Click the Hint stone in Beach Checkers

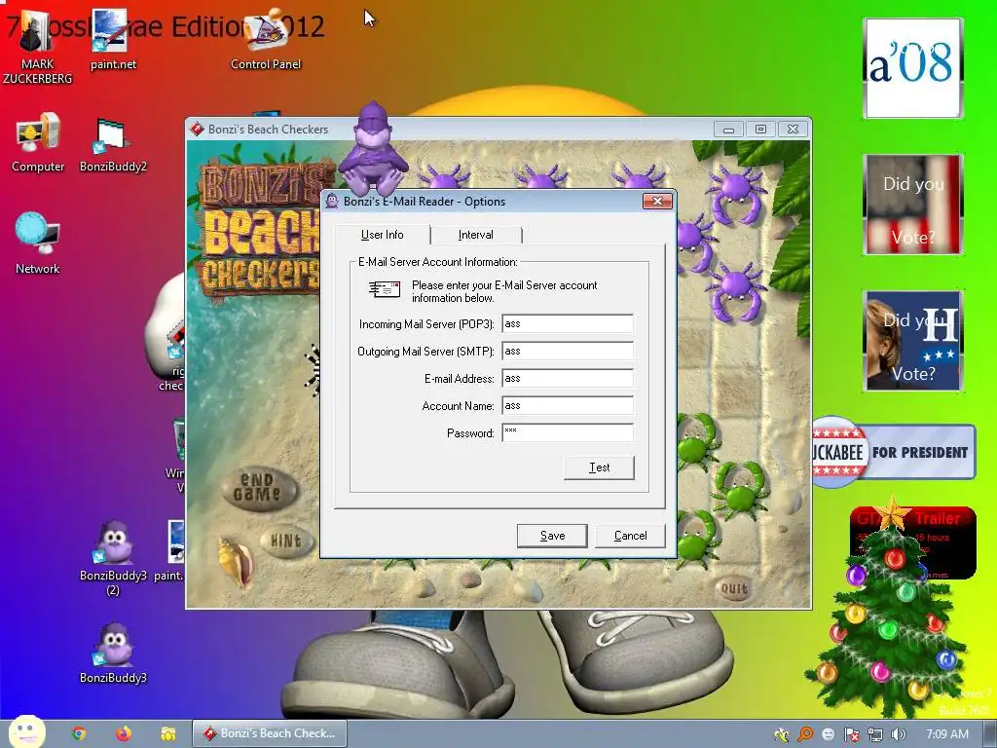coord(286,542)
